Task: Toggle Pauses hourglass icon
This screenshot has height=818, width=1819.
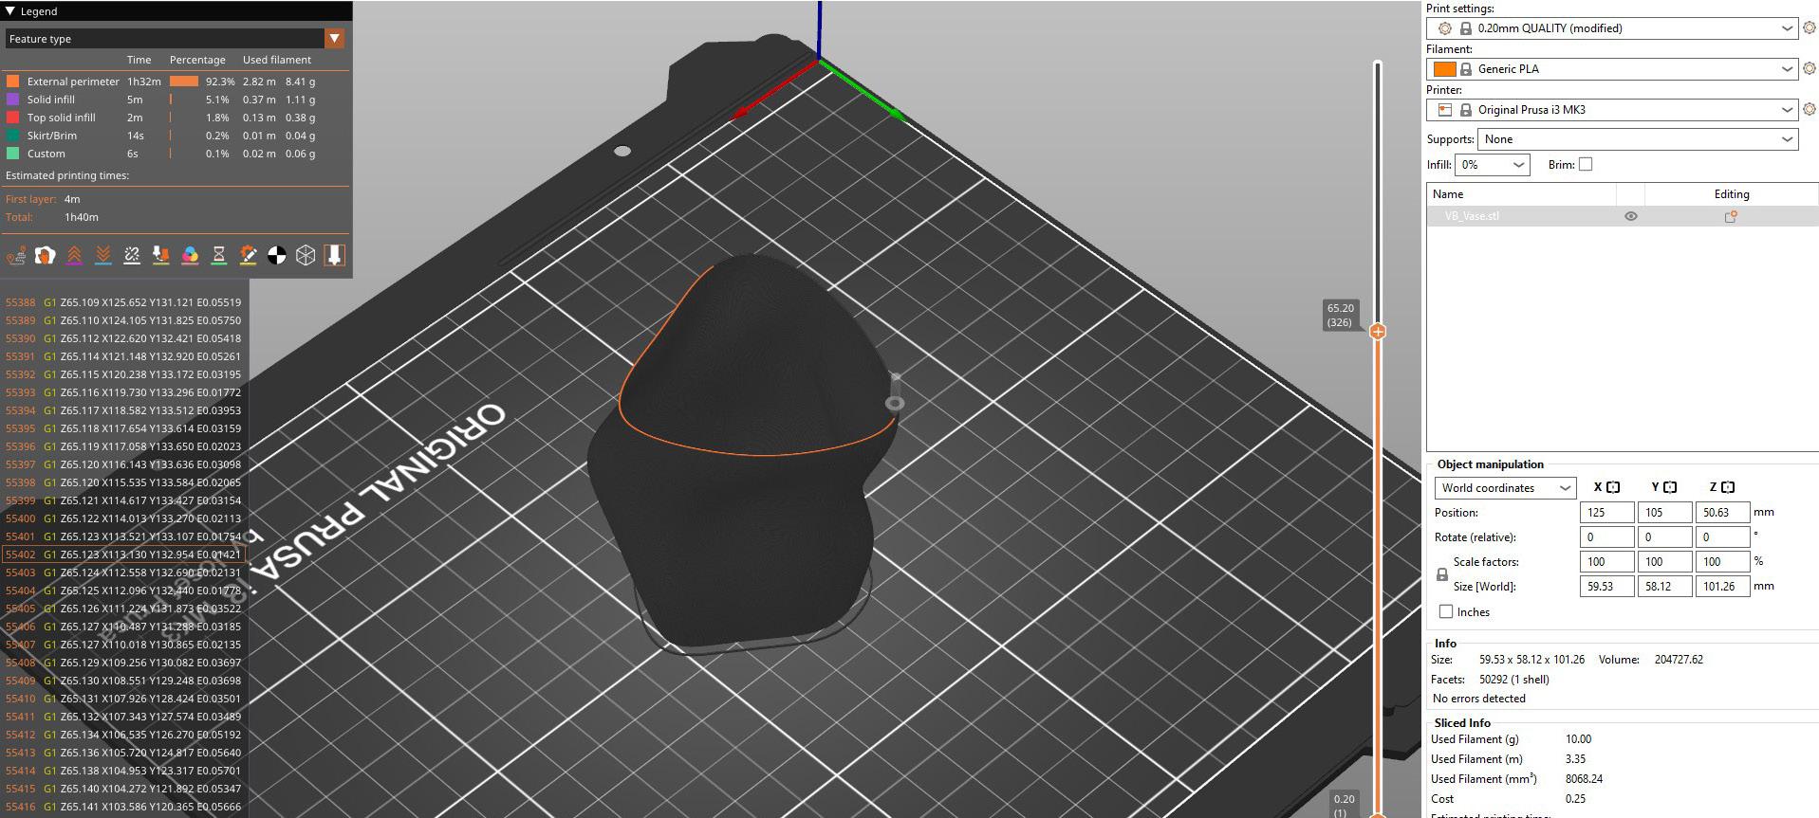Action: click(x=219, y=255)
